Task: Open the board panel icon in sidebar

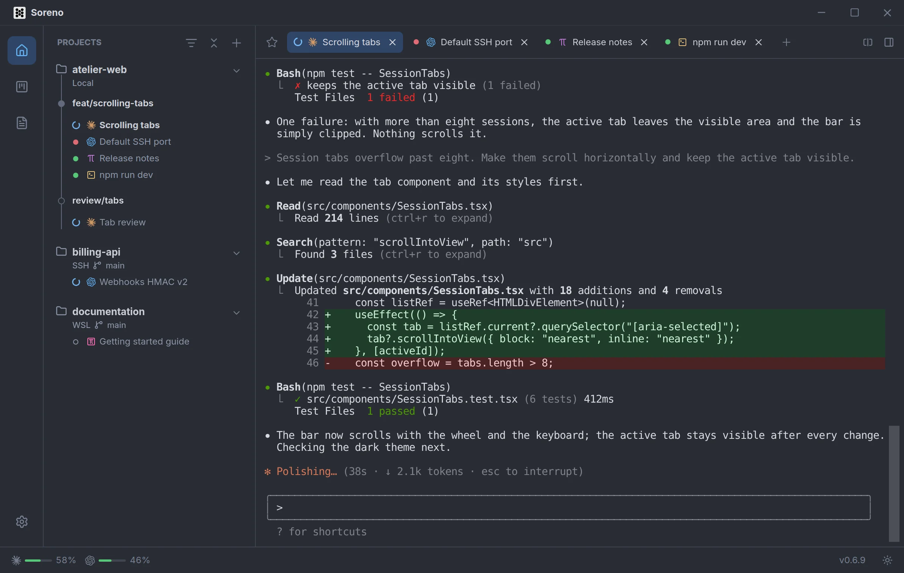Action: (x=22, y=87)
